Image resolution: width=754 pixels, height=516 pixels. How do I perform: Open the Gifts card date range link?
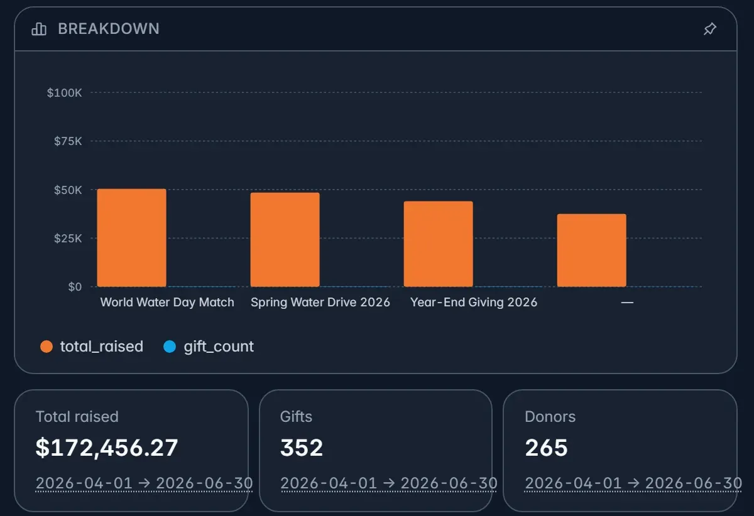(388, 483)
